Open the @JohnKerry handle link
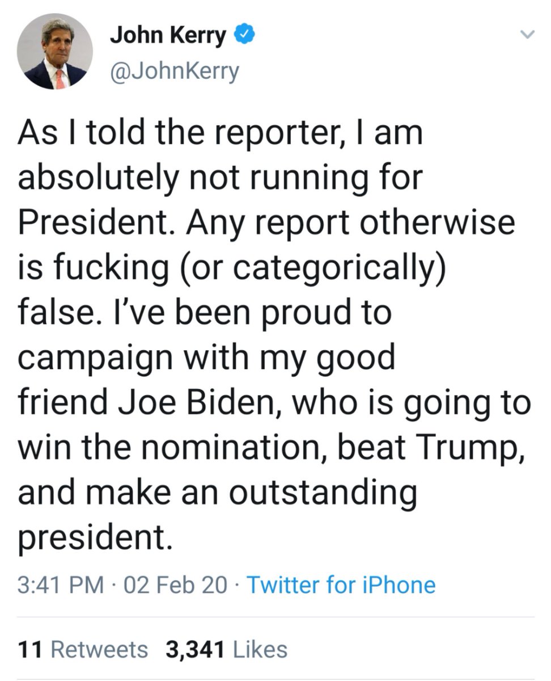Screen dimensions: 551x681 pyautogui.click(x=174, y=72)
